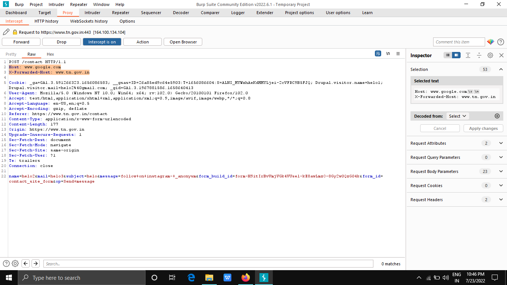
Task: Open the WebSockets history sub-tab
Action: coord(89,21)
